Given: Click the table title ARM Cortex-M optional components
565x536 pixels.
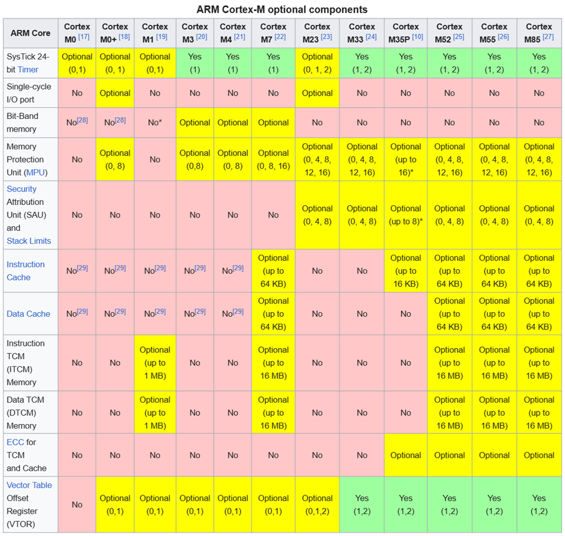Looking at the screenshot, I should [282, 9].
